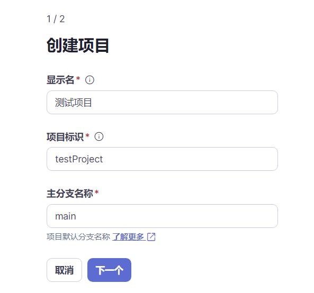Click the 测试项目 text inside the field
The width and height of the screenshot is (314, 293).
click(73, 103)
